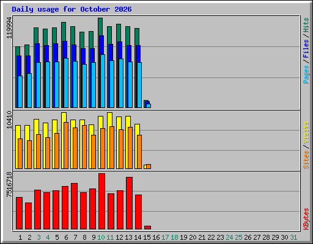
Task: Click green day label '4'
Action: [48, 237]
